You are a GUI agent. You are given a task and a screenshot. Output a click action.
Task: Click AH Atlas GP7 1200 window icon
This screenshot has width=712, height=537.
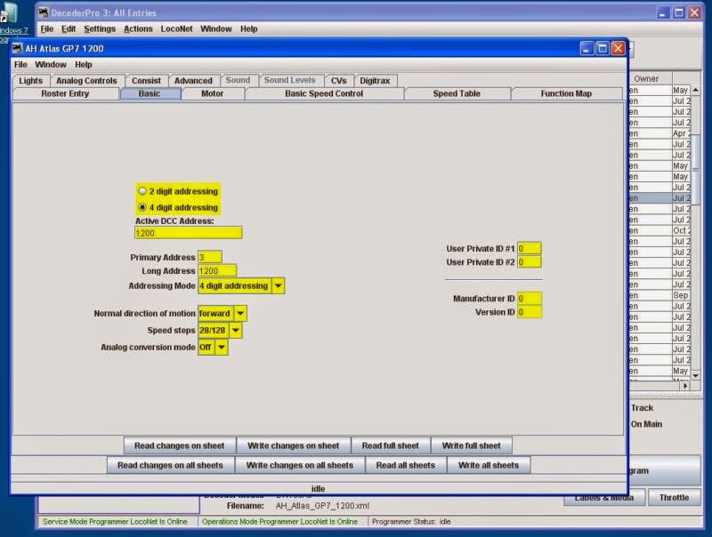pyautogui.click(x=18, y=49)
